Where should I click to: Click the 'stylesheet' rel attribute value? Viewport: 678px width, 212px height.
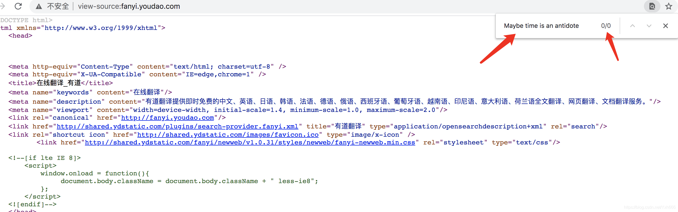[x=463, y=143]
